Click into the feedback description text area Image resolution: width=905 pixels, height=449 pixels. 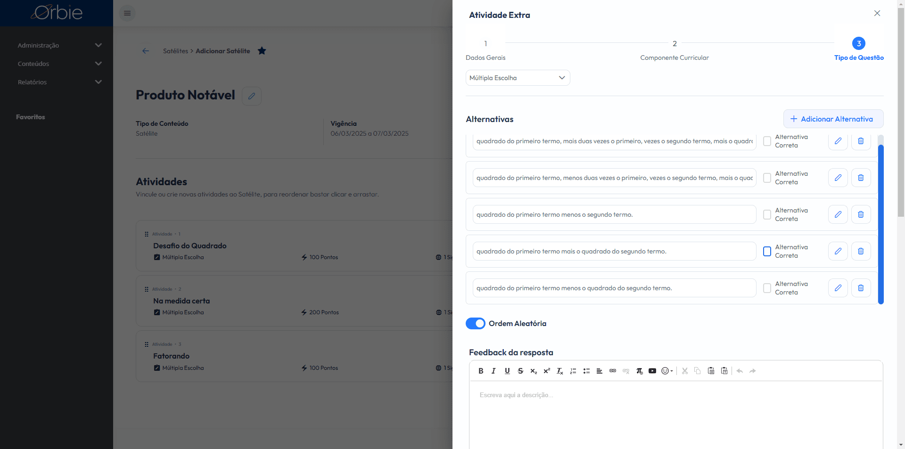coord(676,415)
